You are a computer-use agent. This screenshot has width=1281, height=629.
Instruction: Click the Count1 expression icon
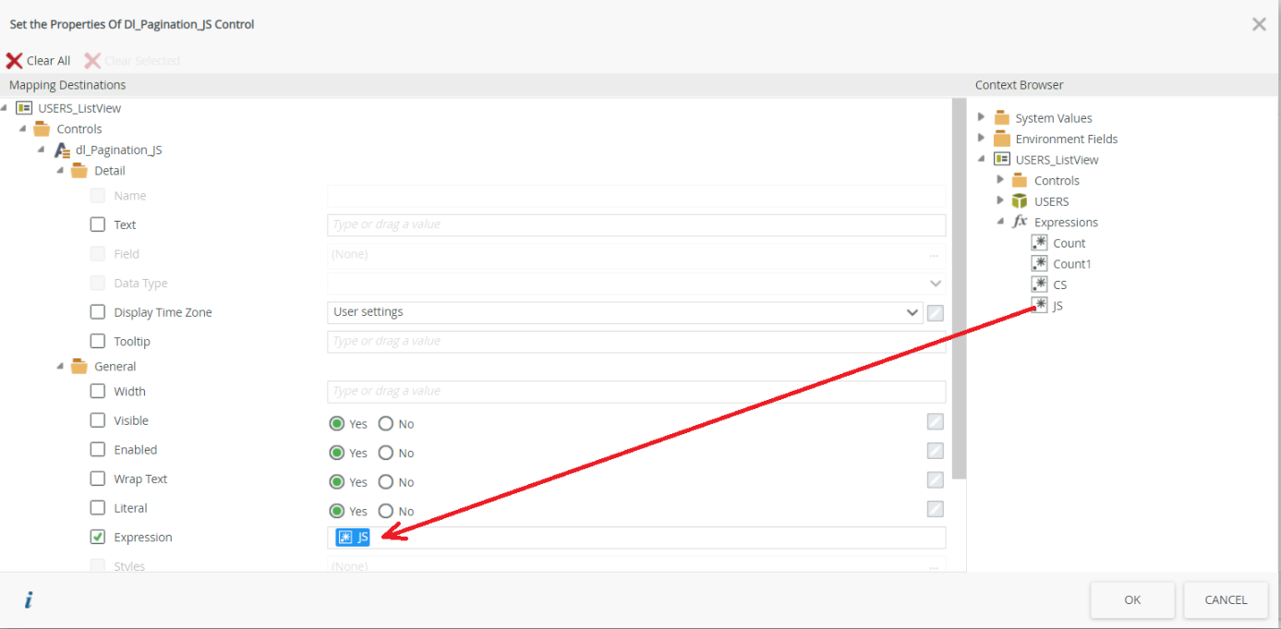coord(1040,263)
